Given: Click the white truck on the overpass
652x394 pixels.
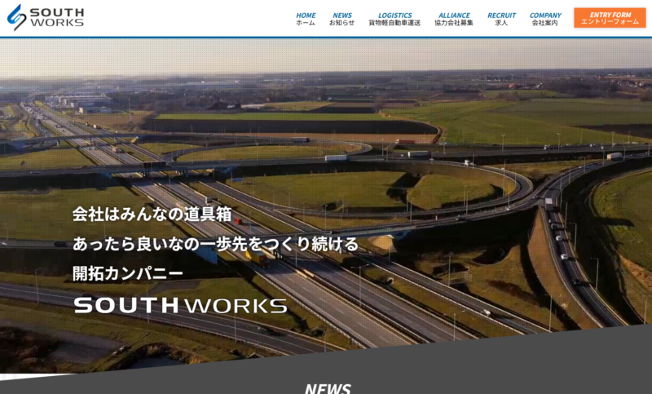Looking at the screenshot, I should (335, 157).
